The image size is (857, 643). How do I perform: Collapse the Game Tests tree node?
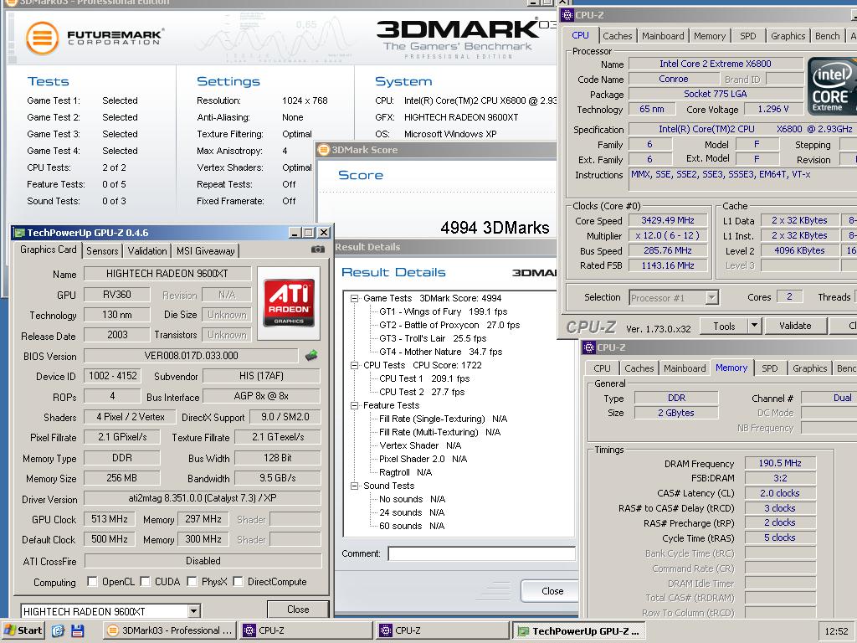tap(354, 299)
